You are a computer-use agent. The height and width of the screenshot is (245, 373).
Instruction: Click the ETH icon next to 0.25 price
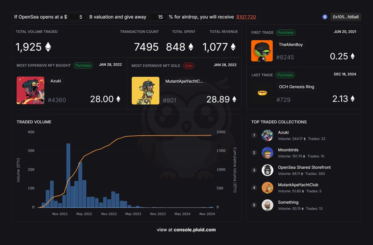click(x=352, y=56)
